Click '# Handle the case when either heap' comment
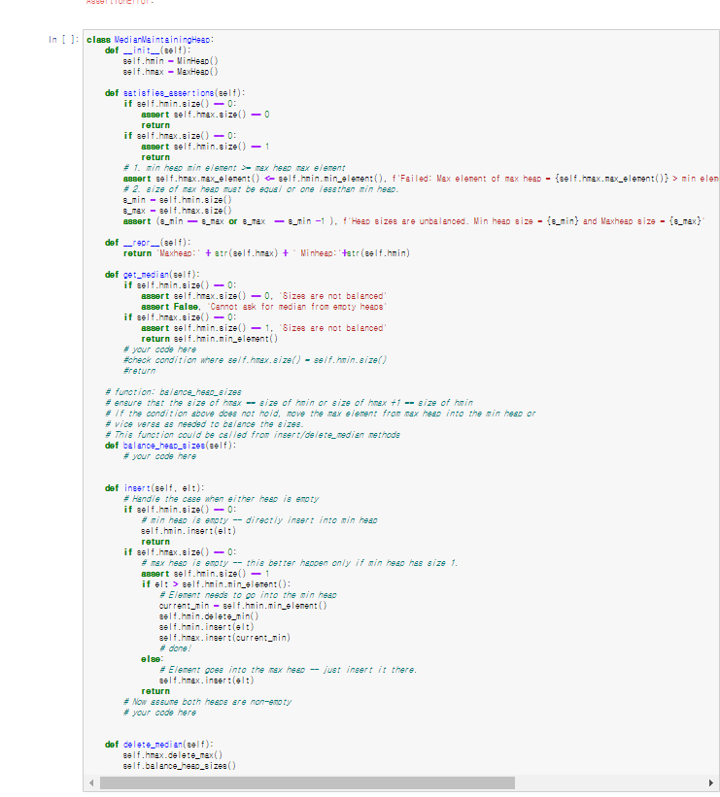The image size is (720, 797). (x=221, y=499)
